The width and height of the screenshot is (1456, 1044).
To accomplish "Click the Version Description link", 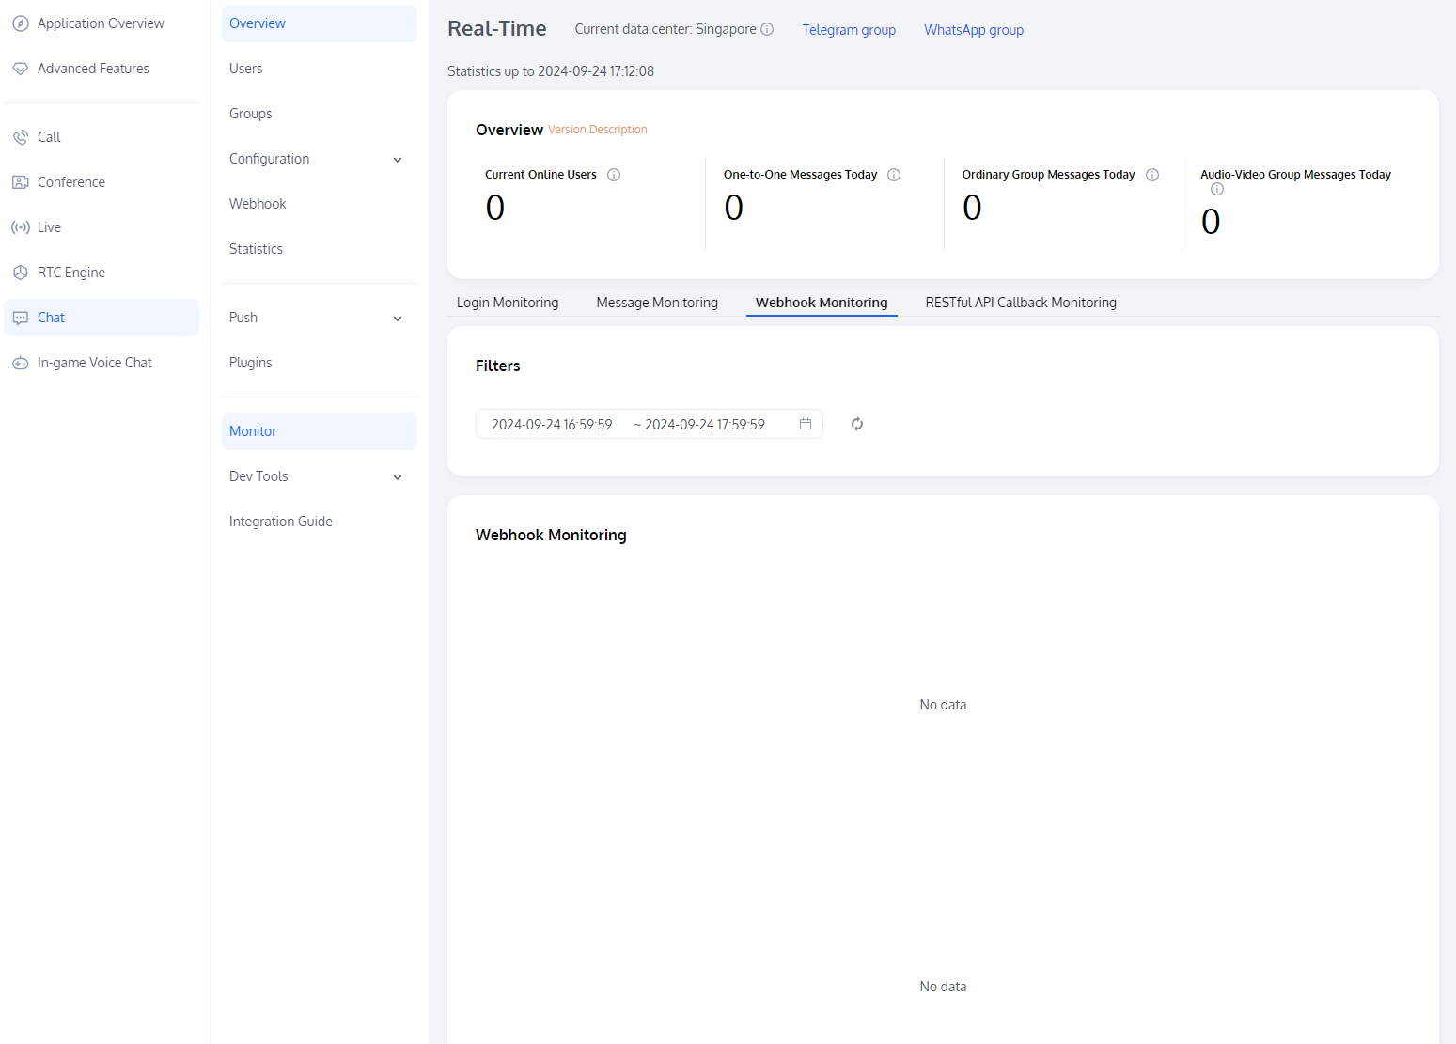I will (x=598, y=130).
